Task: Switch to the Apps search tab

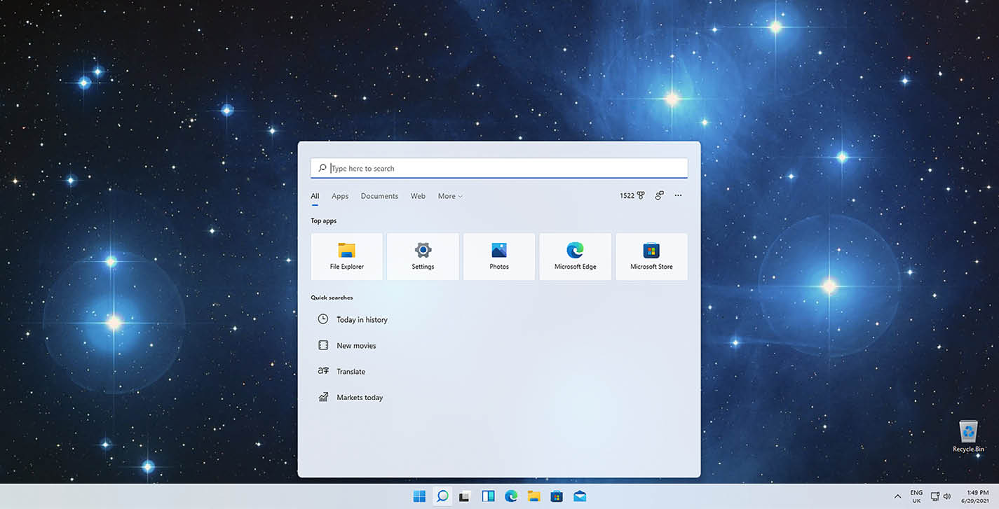Action: pos(340,196)
